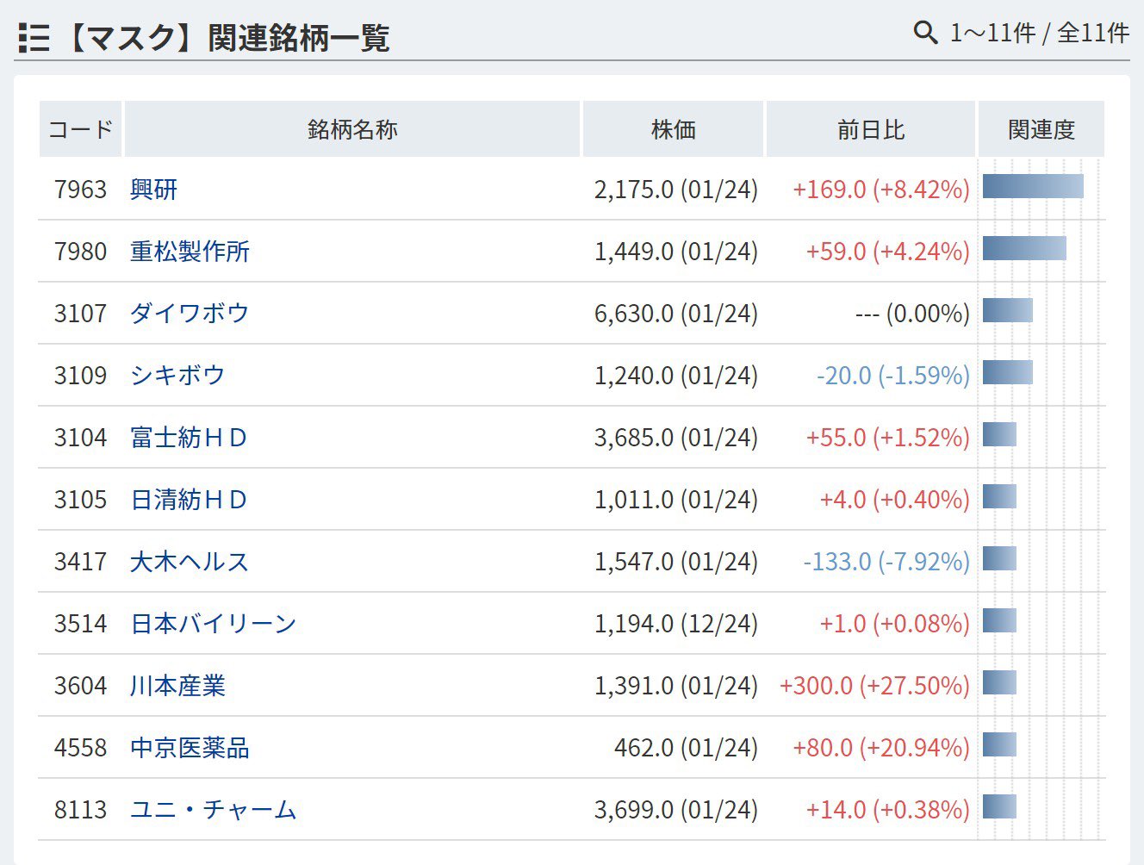Click stock code 7980

pyautogui.click(x=80, y=252)
